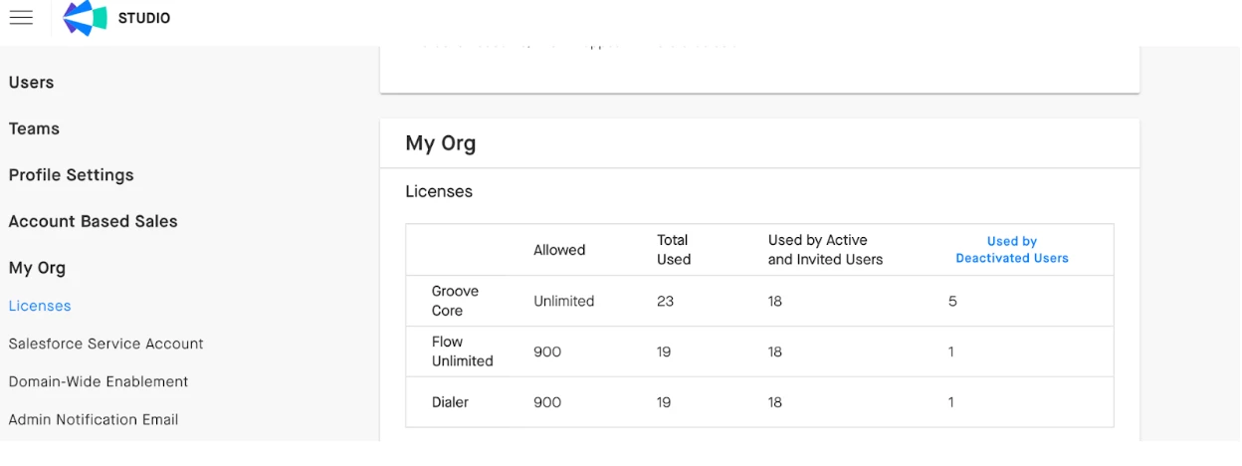This screenshot has width=1242, height=466.
Task: Go to the Teams section
Action: click(x=34, y=128)
